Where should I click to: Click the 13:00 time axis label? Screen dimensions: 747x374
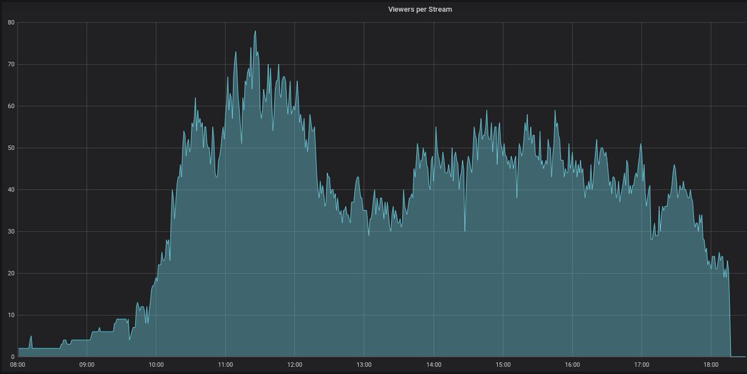[364, 365]
